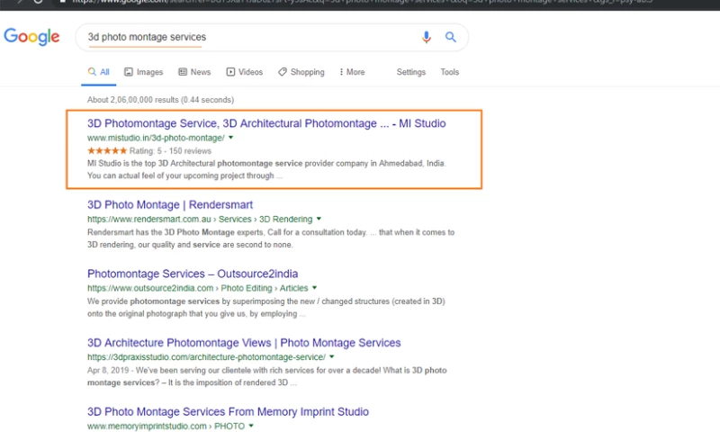Screen dimensions: 720x432
Task: Open search Settings
Action: coord(411,72)
